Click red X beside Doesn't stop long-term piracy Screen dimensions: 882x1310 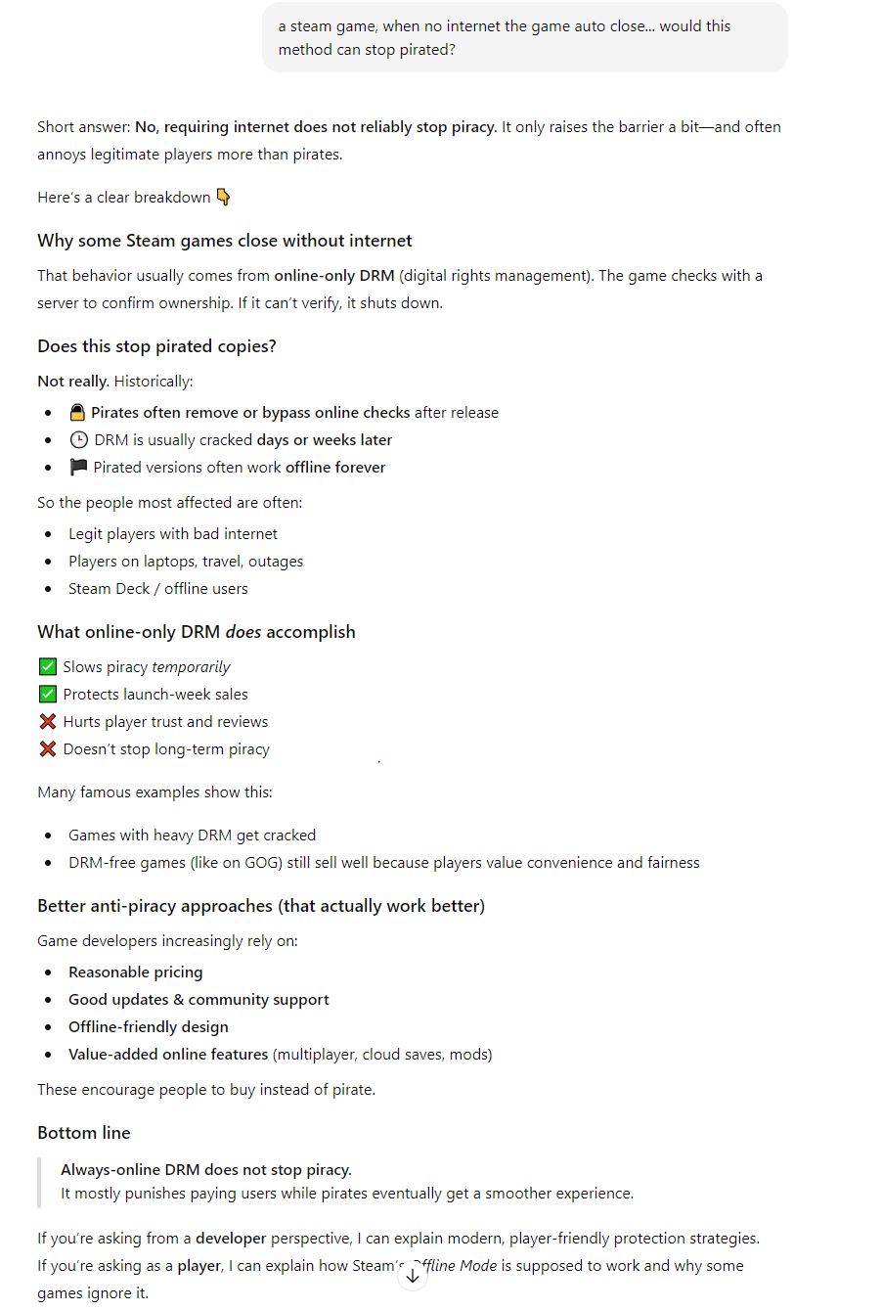click(47, 748)
